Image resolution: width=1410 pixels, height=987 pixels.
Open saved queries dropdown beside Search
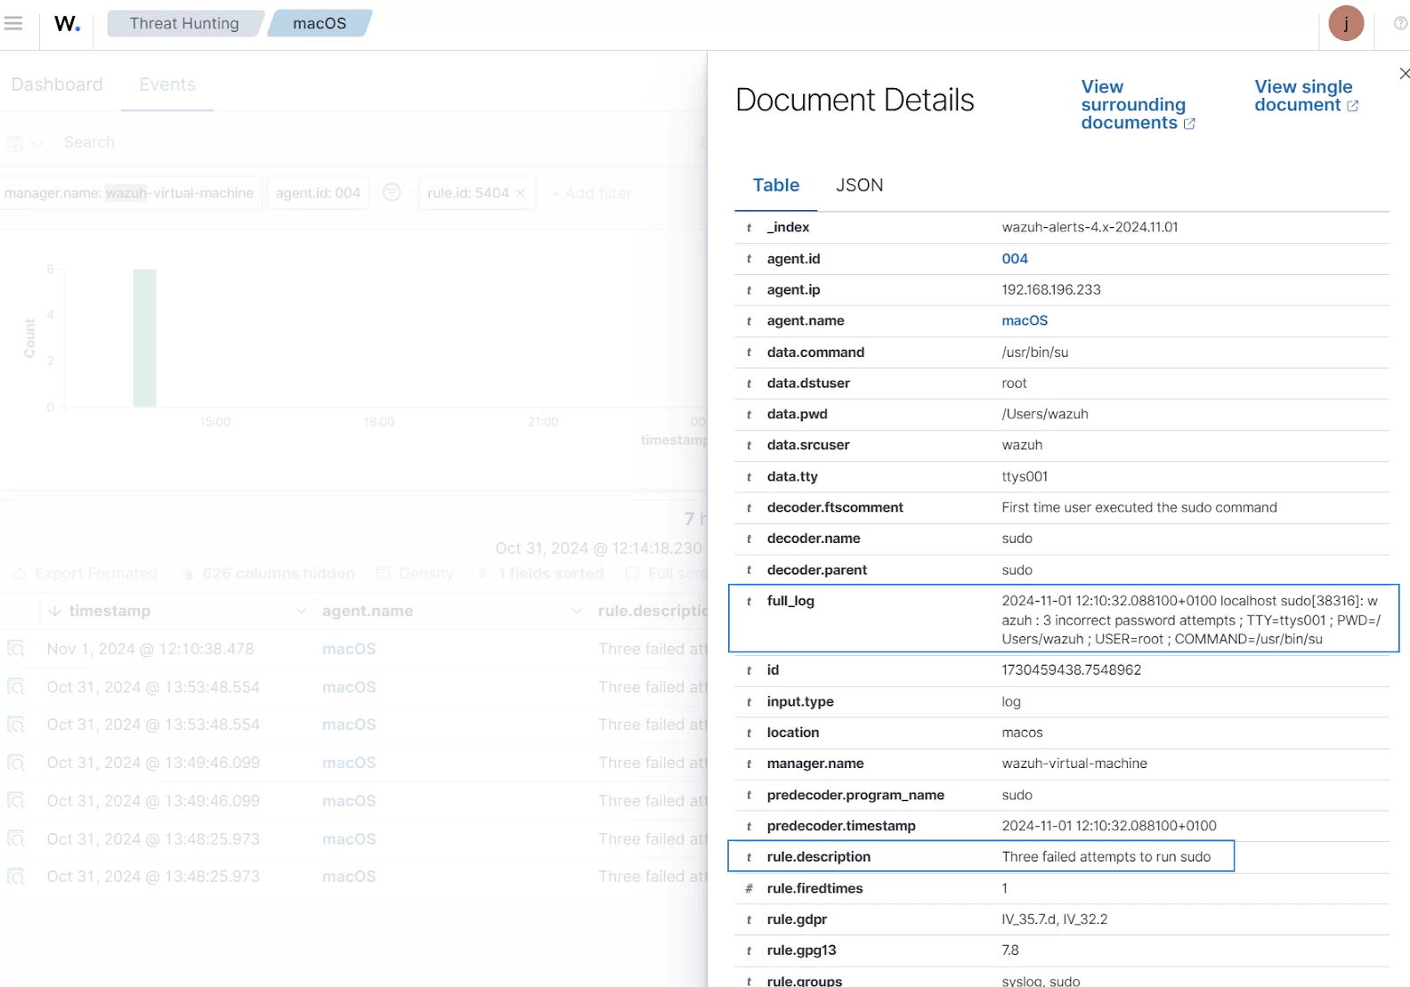[25, 142]
